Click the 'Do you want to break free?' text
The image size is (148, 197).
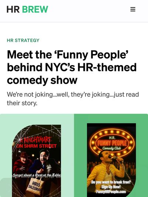pyautogui.click(x=111, y=182)
